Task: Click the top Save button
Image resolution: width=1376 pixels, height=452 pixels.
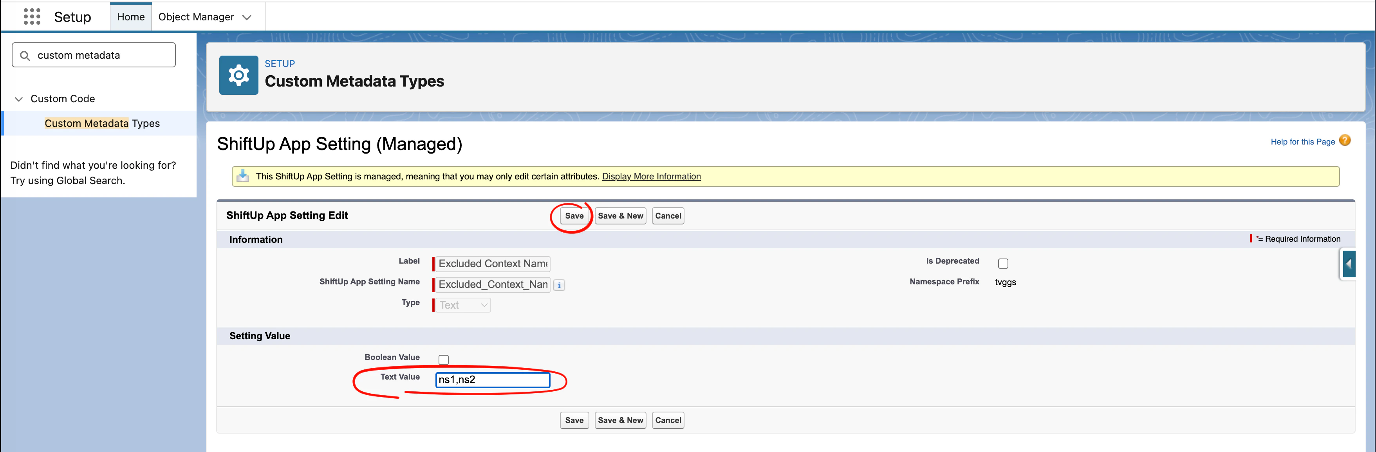Action: (574, 216)
